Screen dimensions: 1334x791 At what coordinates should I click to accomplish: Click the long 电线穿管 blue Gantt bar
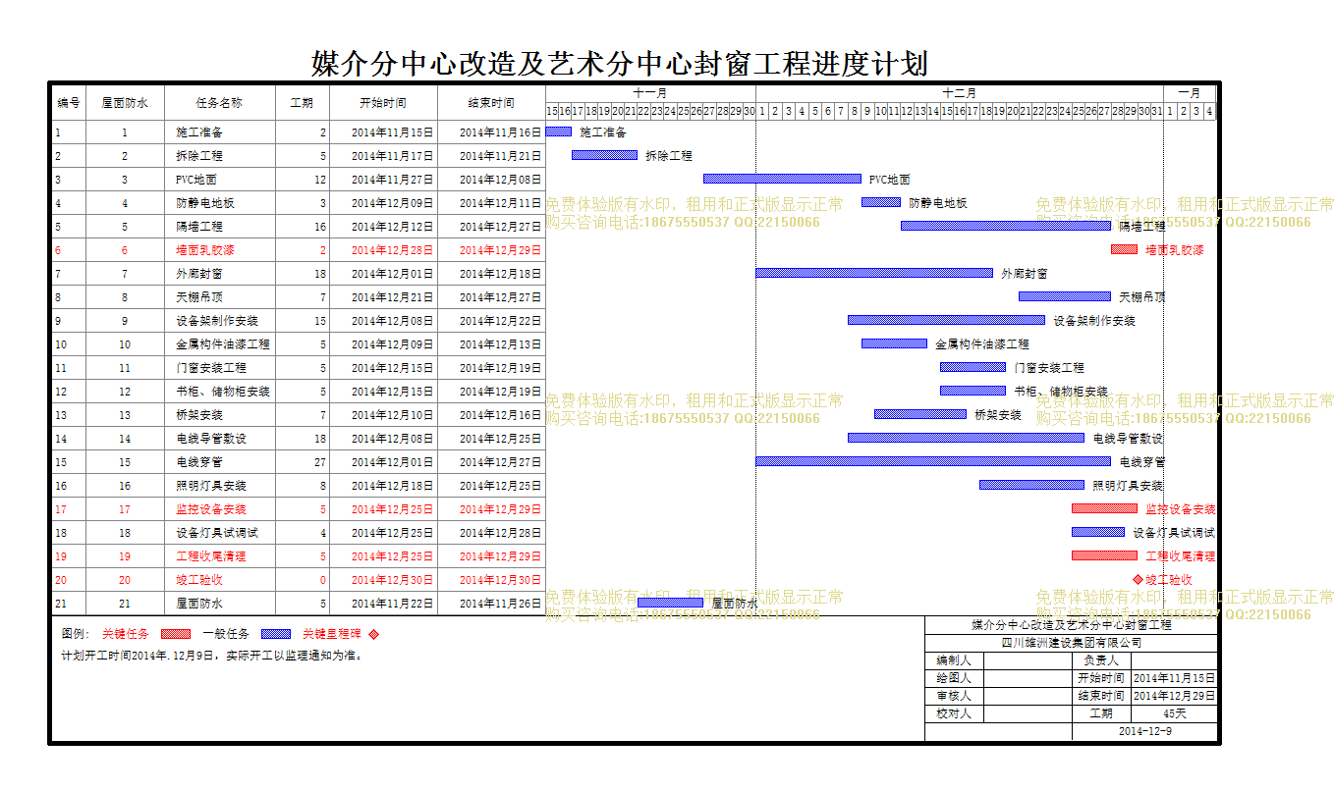click(933, 461)
